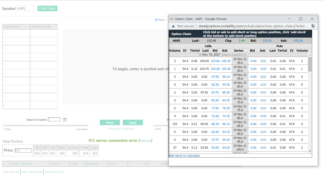Click call bid 107.60 for 45.0 strike
The height and width of the screenshot is (179, 323).
[215, 61]
